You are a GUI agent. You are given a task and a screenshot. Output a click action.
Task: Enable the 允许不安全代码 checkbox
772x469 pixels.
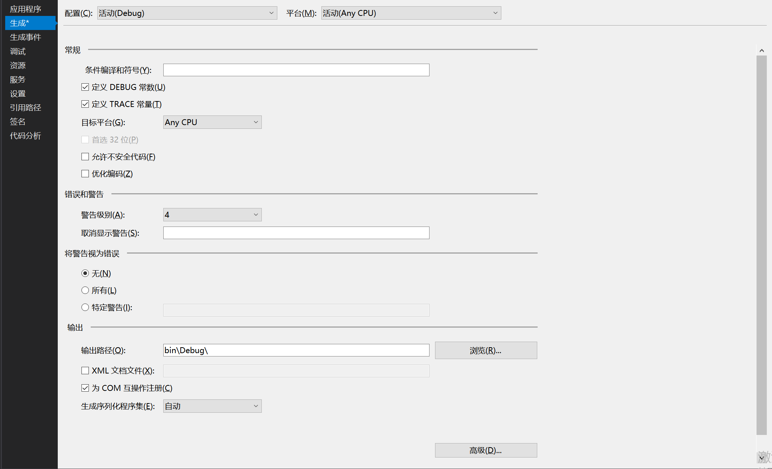point(85,157)
